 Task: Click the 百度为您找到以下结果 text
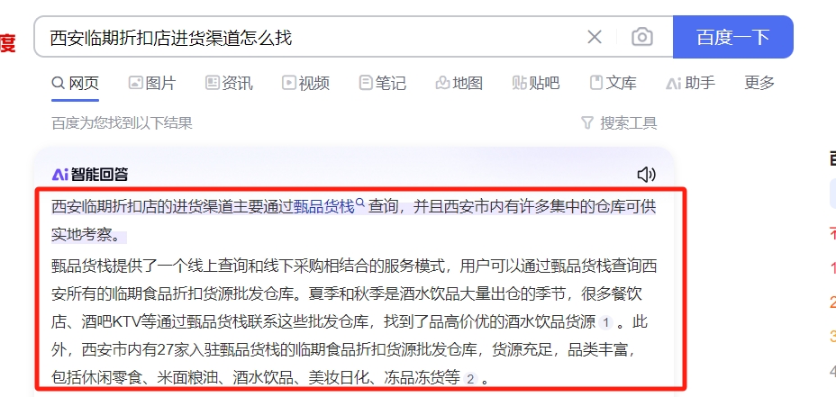122,123
